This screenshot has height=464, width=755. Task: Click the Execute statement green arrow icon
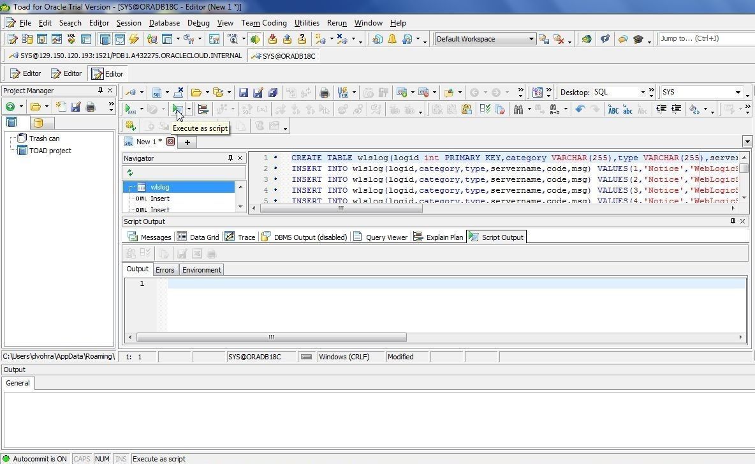(130, 109)
